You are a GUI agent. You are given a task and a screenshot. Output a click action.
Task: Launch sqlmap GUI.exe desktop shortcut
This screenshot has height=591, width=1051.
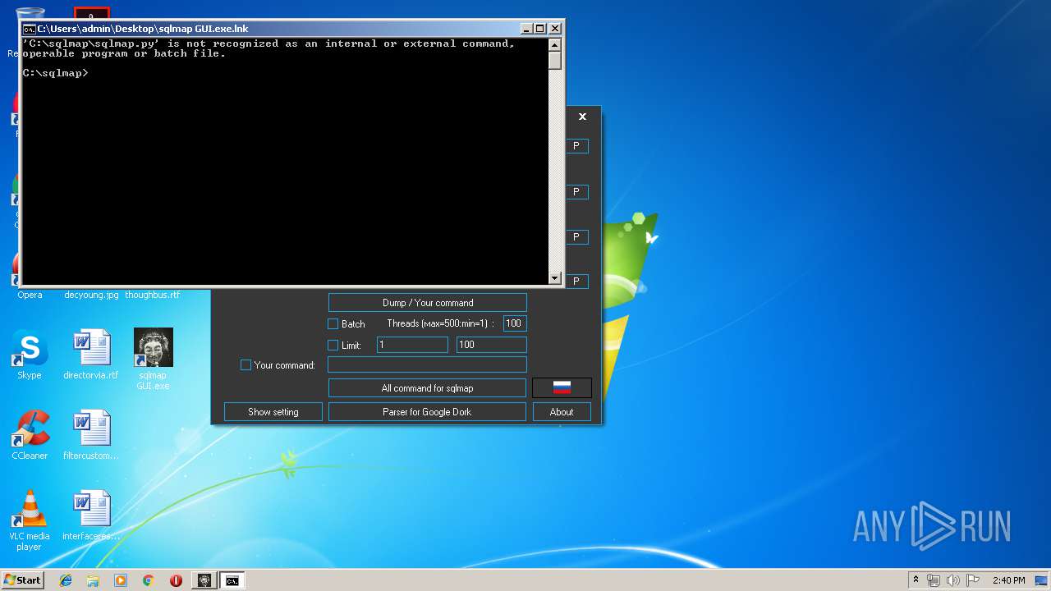(x=153, y=359)
